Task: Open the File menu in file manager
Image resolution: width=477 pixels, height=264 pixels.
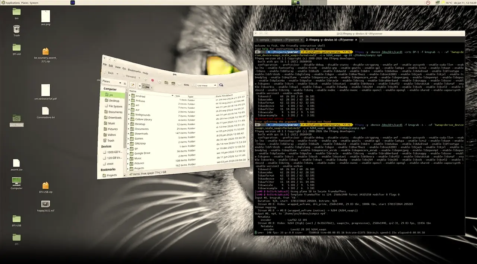Action: (x=105, y=64)
